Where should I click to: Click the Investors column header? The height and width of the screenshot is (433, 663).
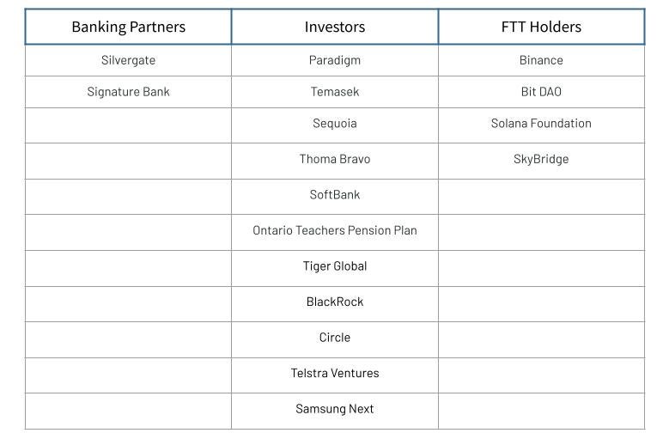[x=334, y=27]
